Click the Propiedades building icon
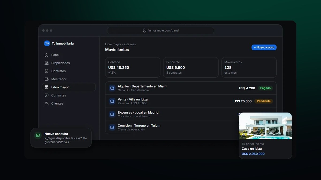The height and width of the screenshot is (180, 321). click(x=47, y=63)
